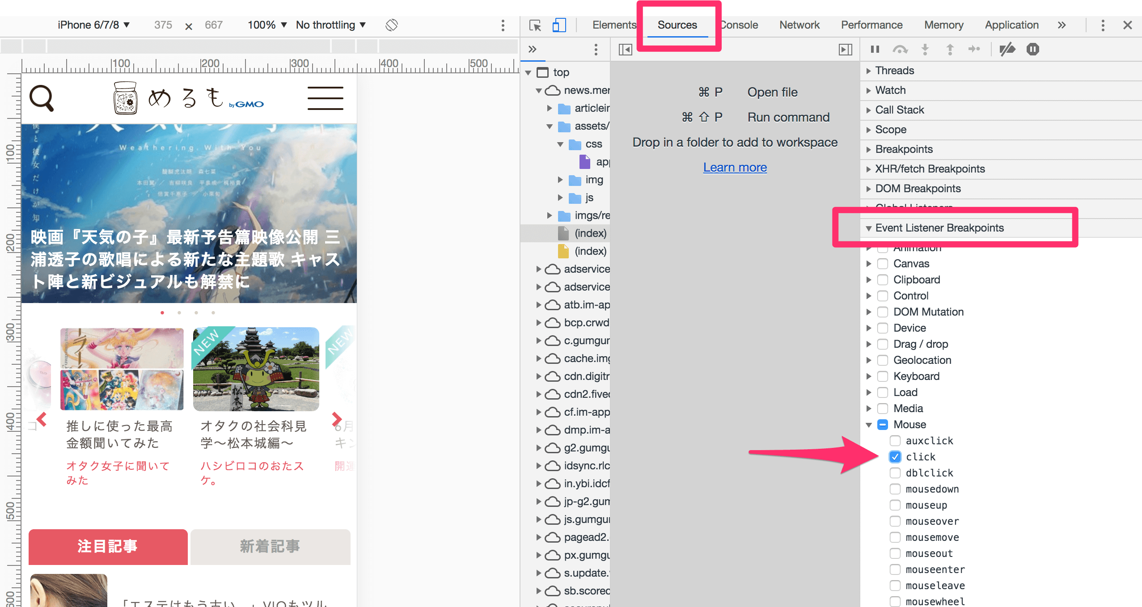Click the 新着記事 tab button
Viewport: 1142px width, 607px height.
[270, 546]
